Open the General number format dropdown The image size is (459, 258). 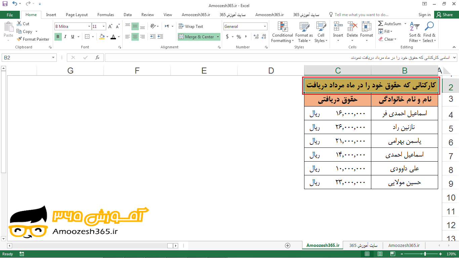pos(265,27)
